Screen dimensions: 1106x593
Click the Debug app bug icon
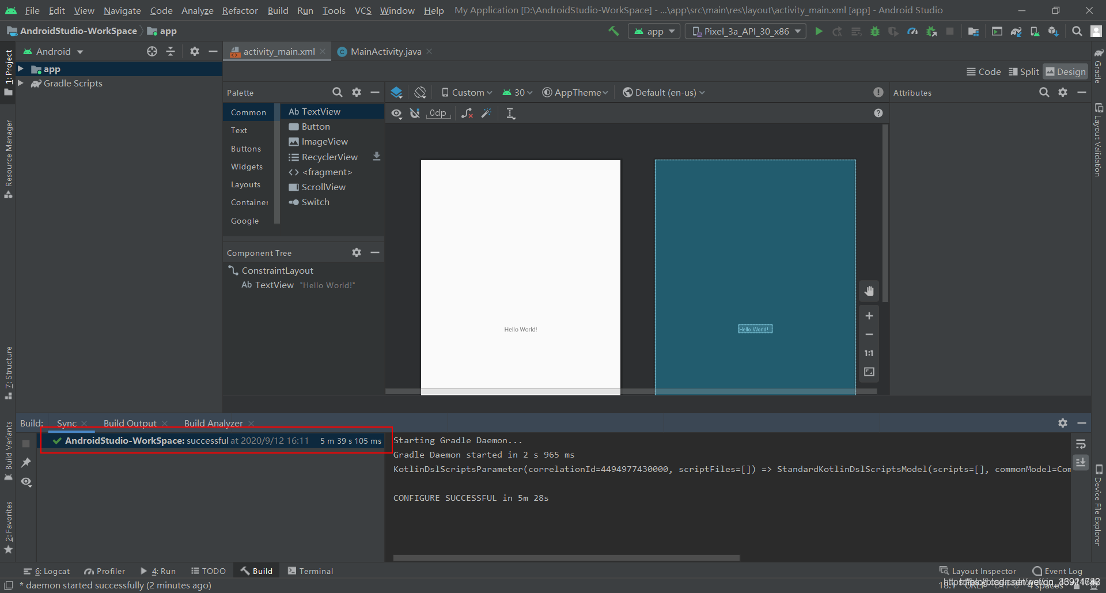click(x=874, y=32)
